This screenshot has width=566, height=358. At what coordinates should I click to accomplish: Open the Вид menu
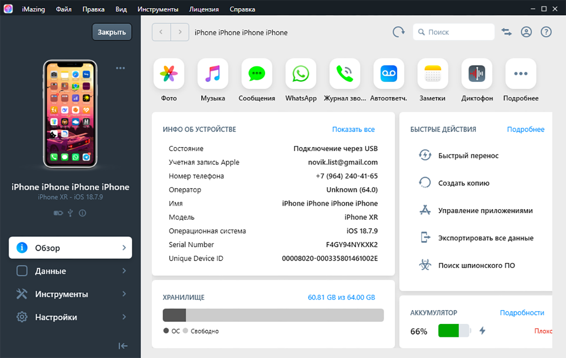click(x=121, y=9)
